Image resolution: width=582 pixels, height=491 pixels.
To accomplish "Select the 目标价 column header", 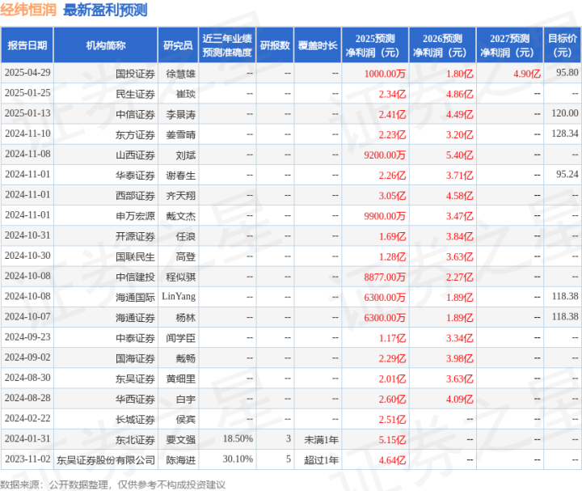I will [x=563, y=45].
